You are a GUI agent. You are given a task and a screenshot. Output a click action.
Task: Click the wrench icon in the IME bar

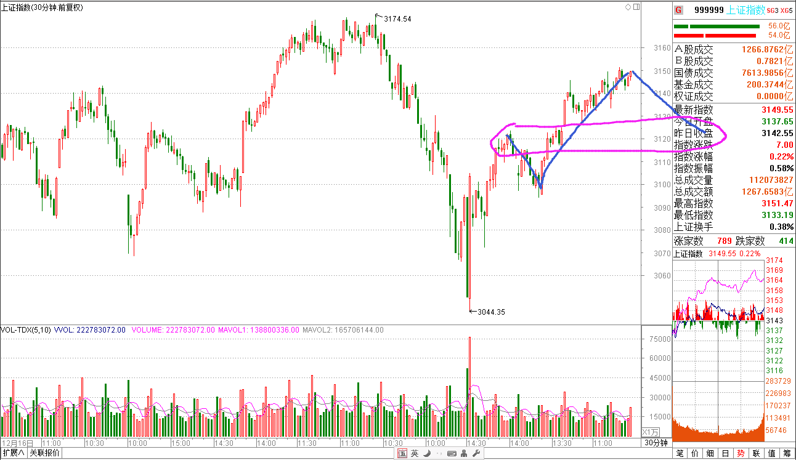476,454
